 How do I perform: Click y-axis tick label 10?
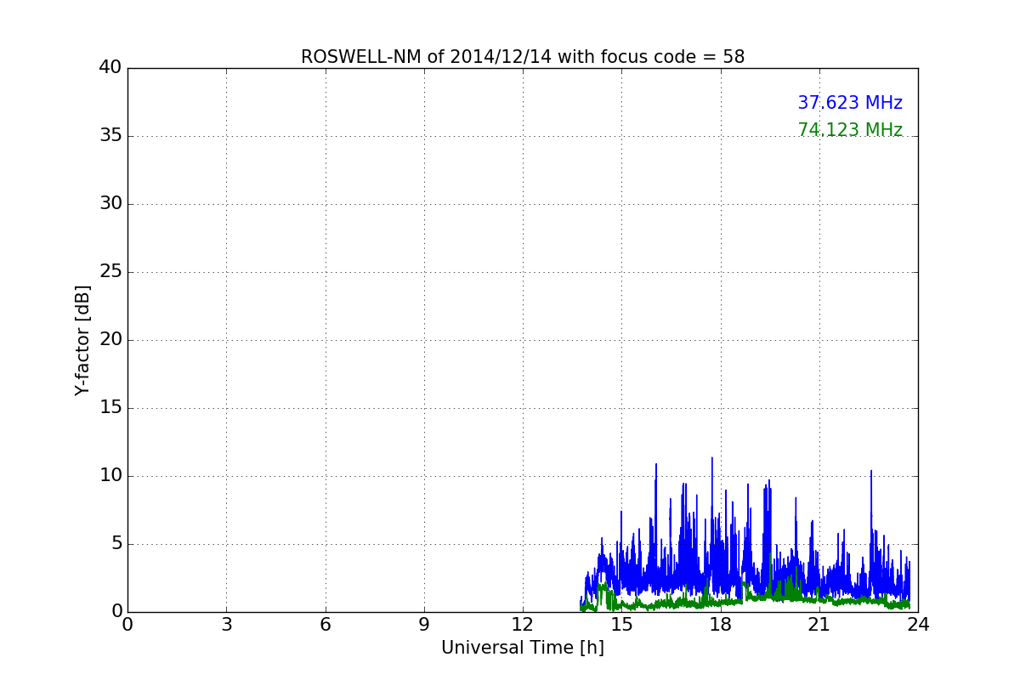pyautogui.click(x=110, y=476)
